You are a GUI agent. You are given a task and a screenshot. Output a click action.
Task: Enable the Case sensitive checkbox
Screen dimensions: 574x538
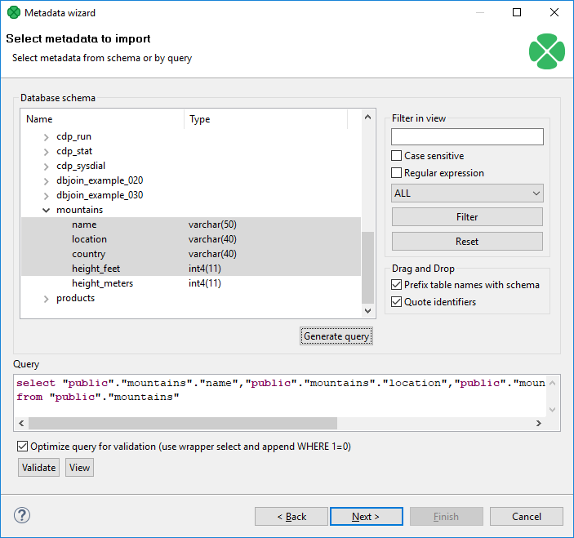[397, 156]
